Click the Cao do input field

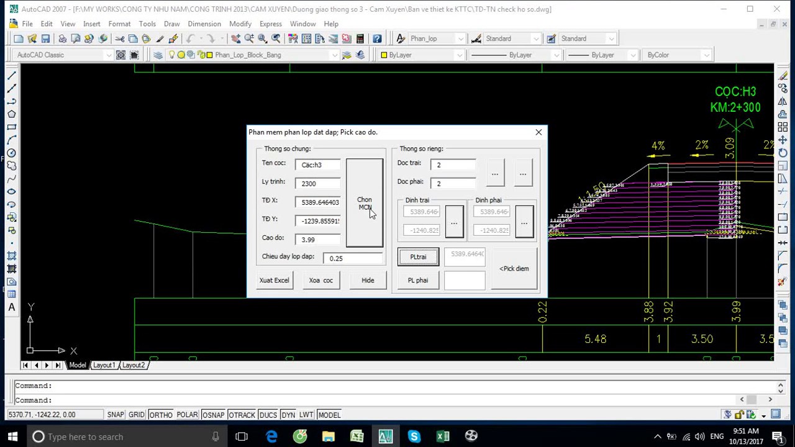[318, 239]
